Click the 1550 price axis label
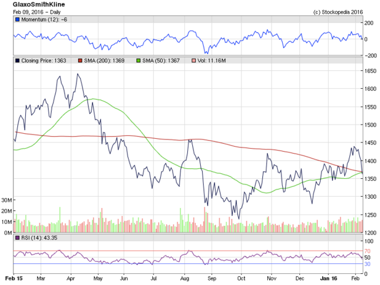 (x=371, y=107)
